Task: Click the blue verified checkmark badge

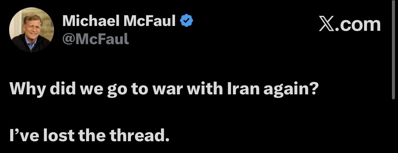Action: pos(187,22)
